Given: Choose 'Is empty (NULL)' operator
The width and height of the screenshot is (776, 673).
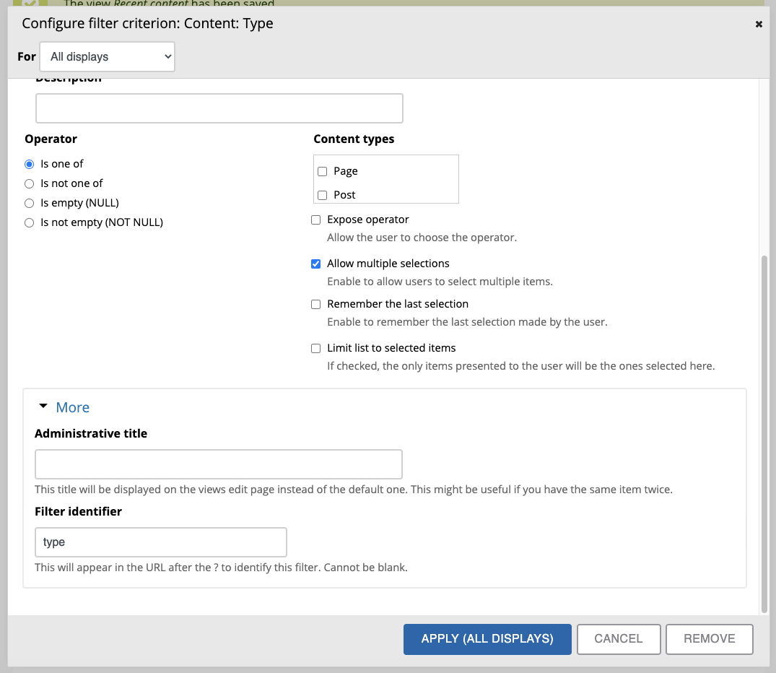Looking at the screenshot, I should tap(29, 203).
